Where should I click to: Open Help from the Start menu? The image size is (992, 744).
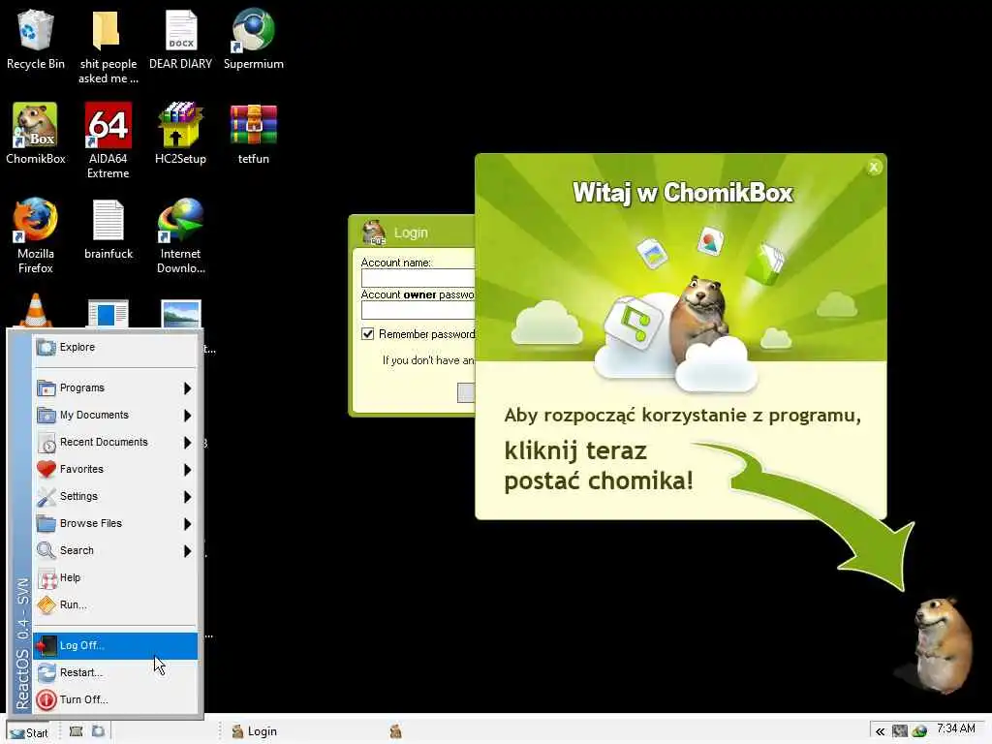115,578
